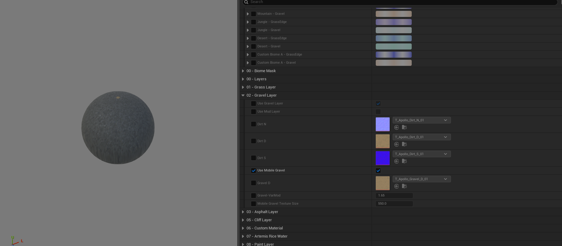
Task: Browse to Dirt N texture in Content Browser
Action: (404, 127)
